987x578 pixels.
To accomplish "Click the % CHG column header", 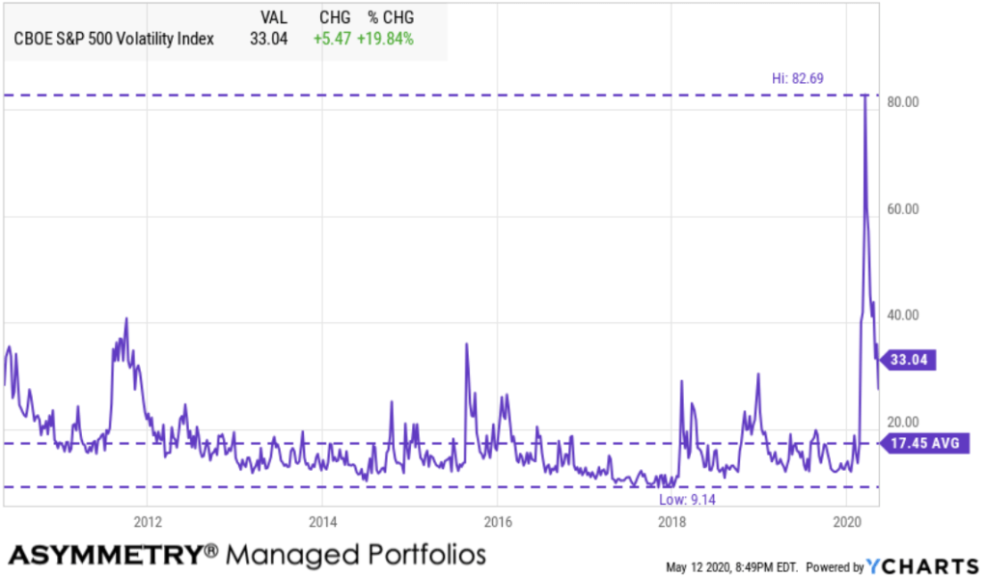I will point(390,18).
